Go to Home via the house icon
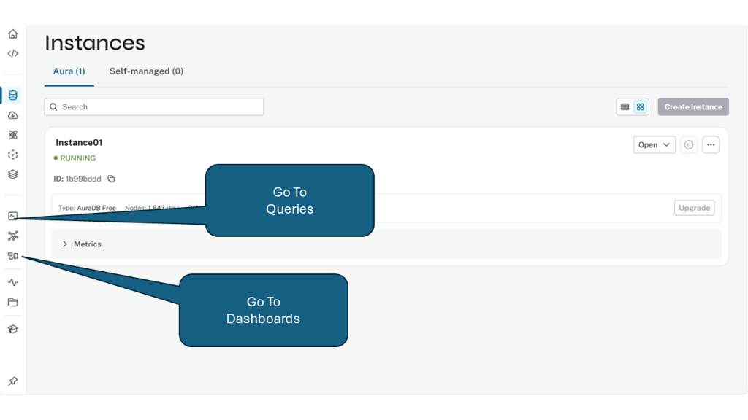 pos(12,34)
